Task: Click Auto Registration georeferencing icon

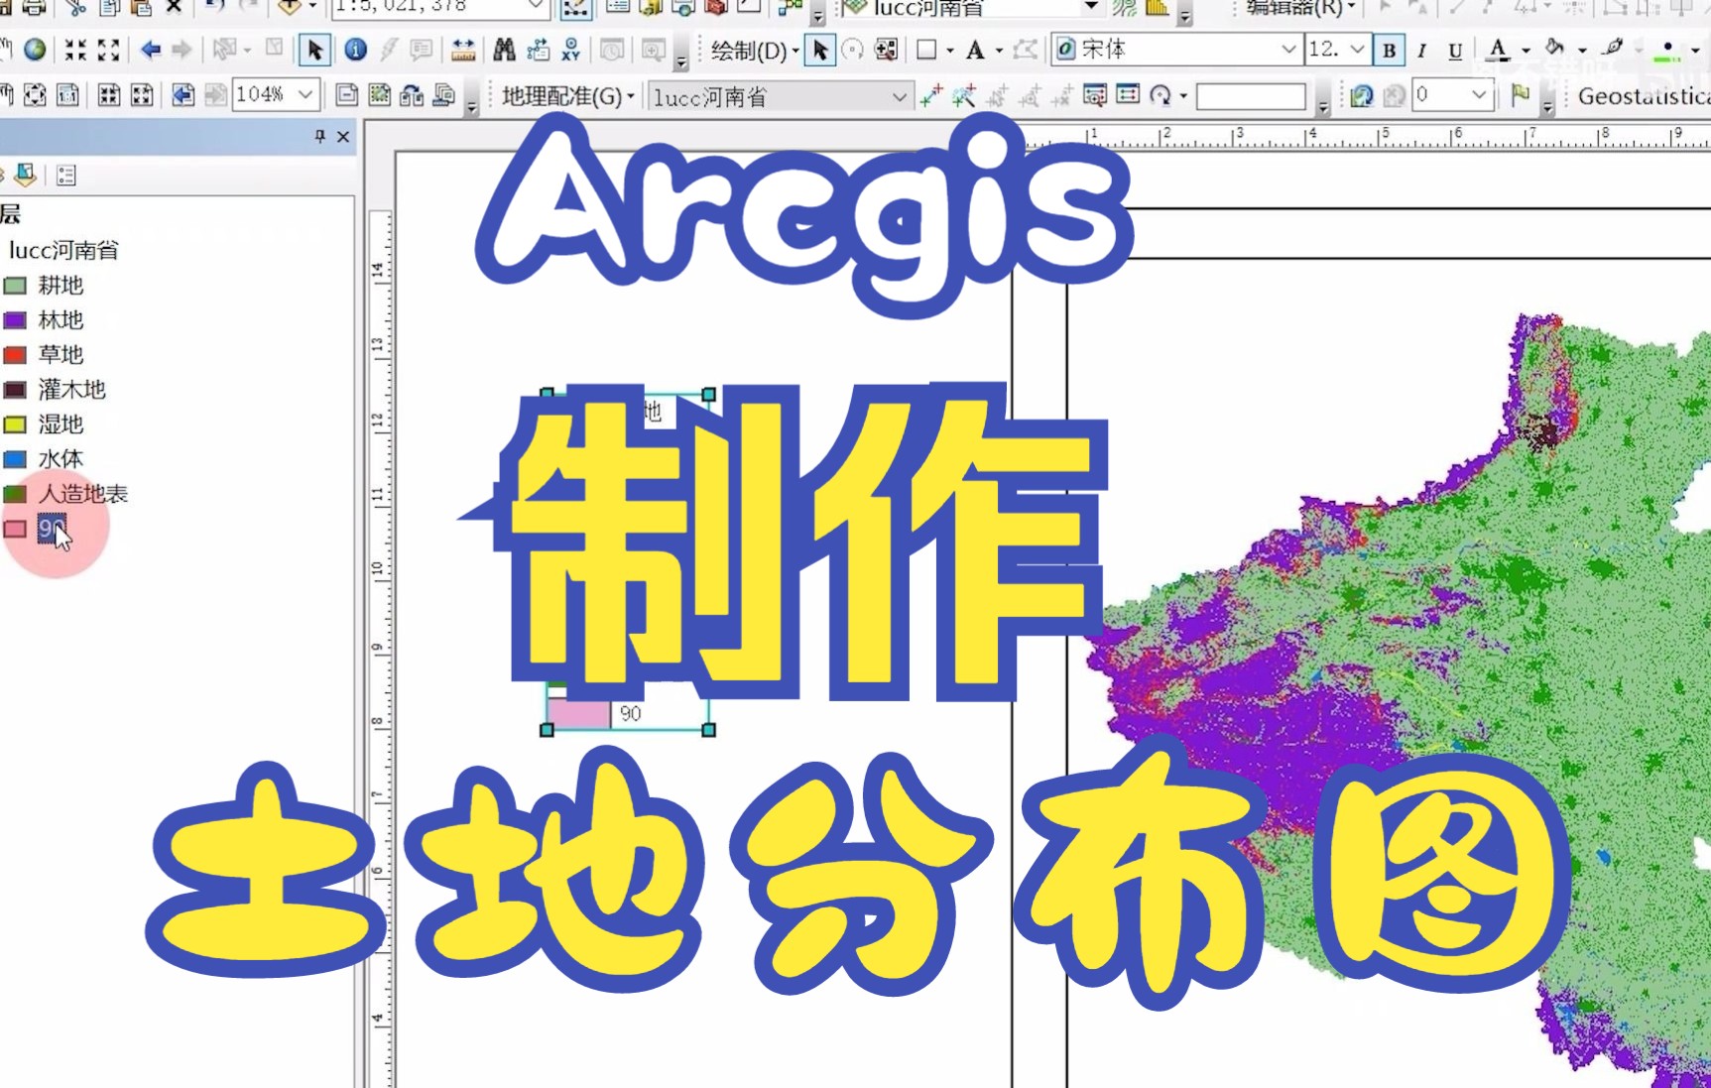Action: point(963,95)
